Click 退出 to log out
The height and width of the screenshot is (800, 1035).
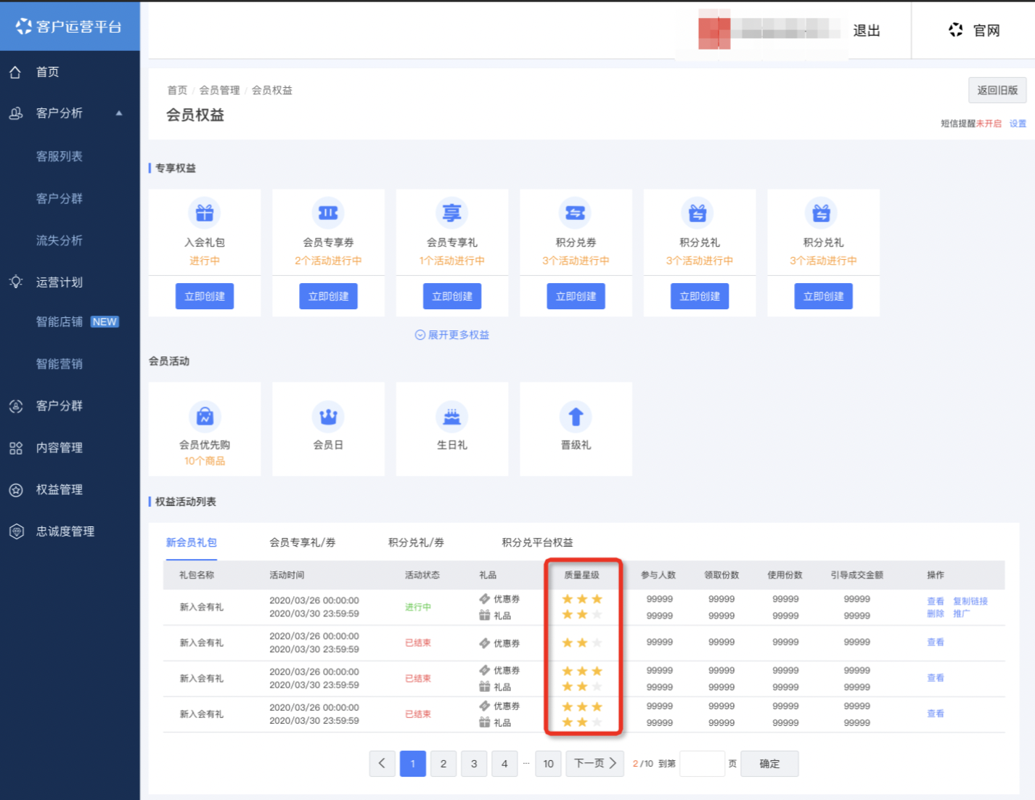click(x=867, y=30)
